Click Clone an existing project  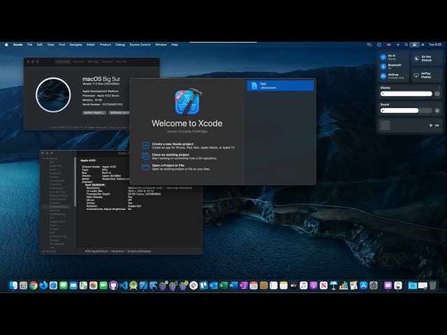click(179, 156)
